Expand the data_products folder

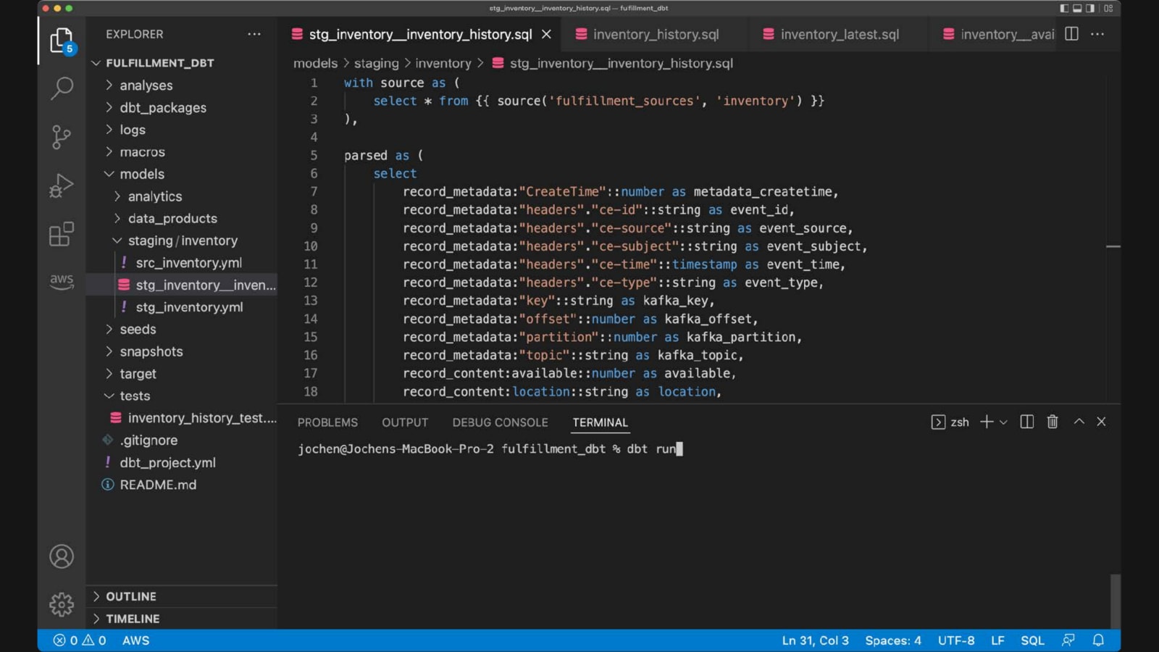coord(181,218)
